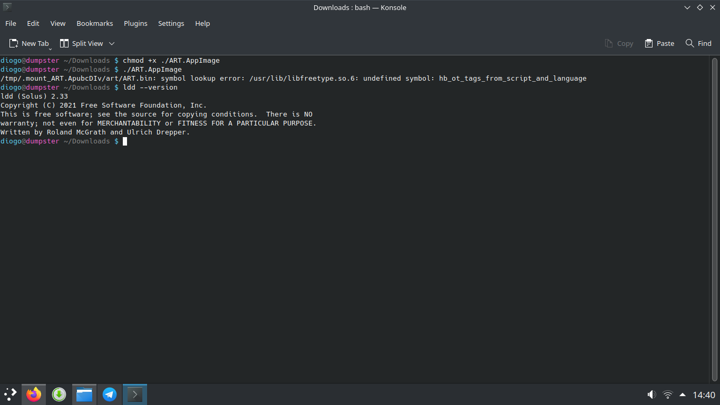Screen dimensions: 720x405
Task: Open the application launcher menu
Action: (x=11, y=394)
